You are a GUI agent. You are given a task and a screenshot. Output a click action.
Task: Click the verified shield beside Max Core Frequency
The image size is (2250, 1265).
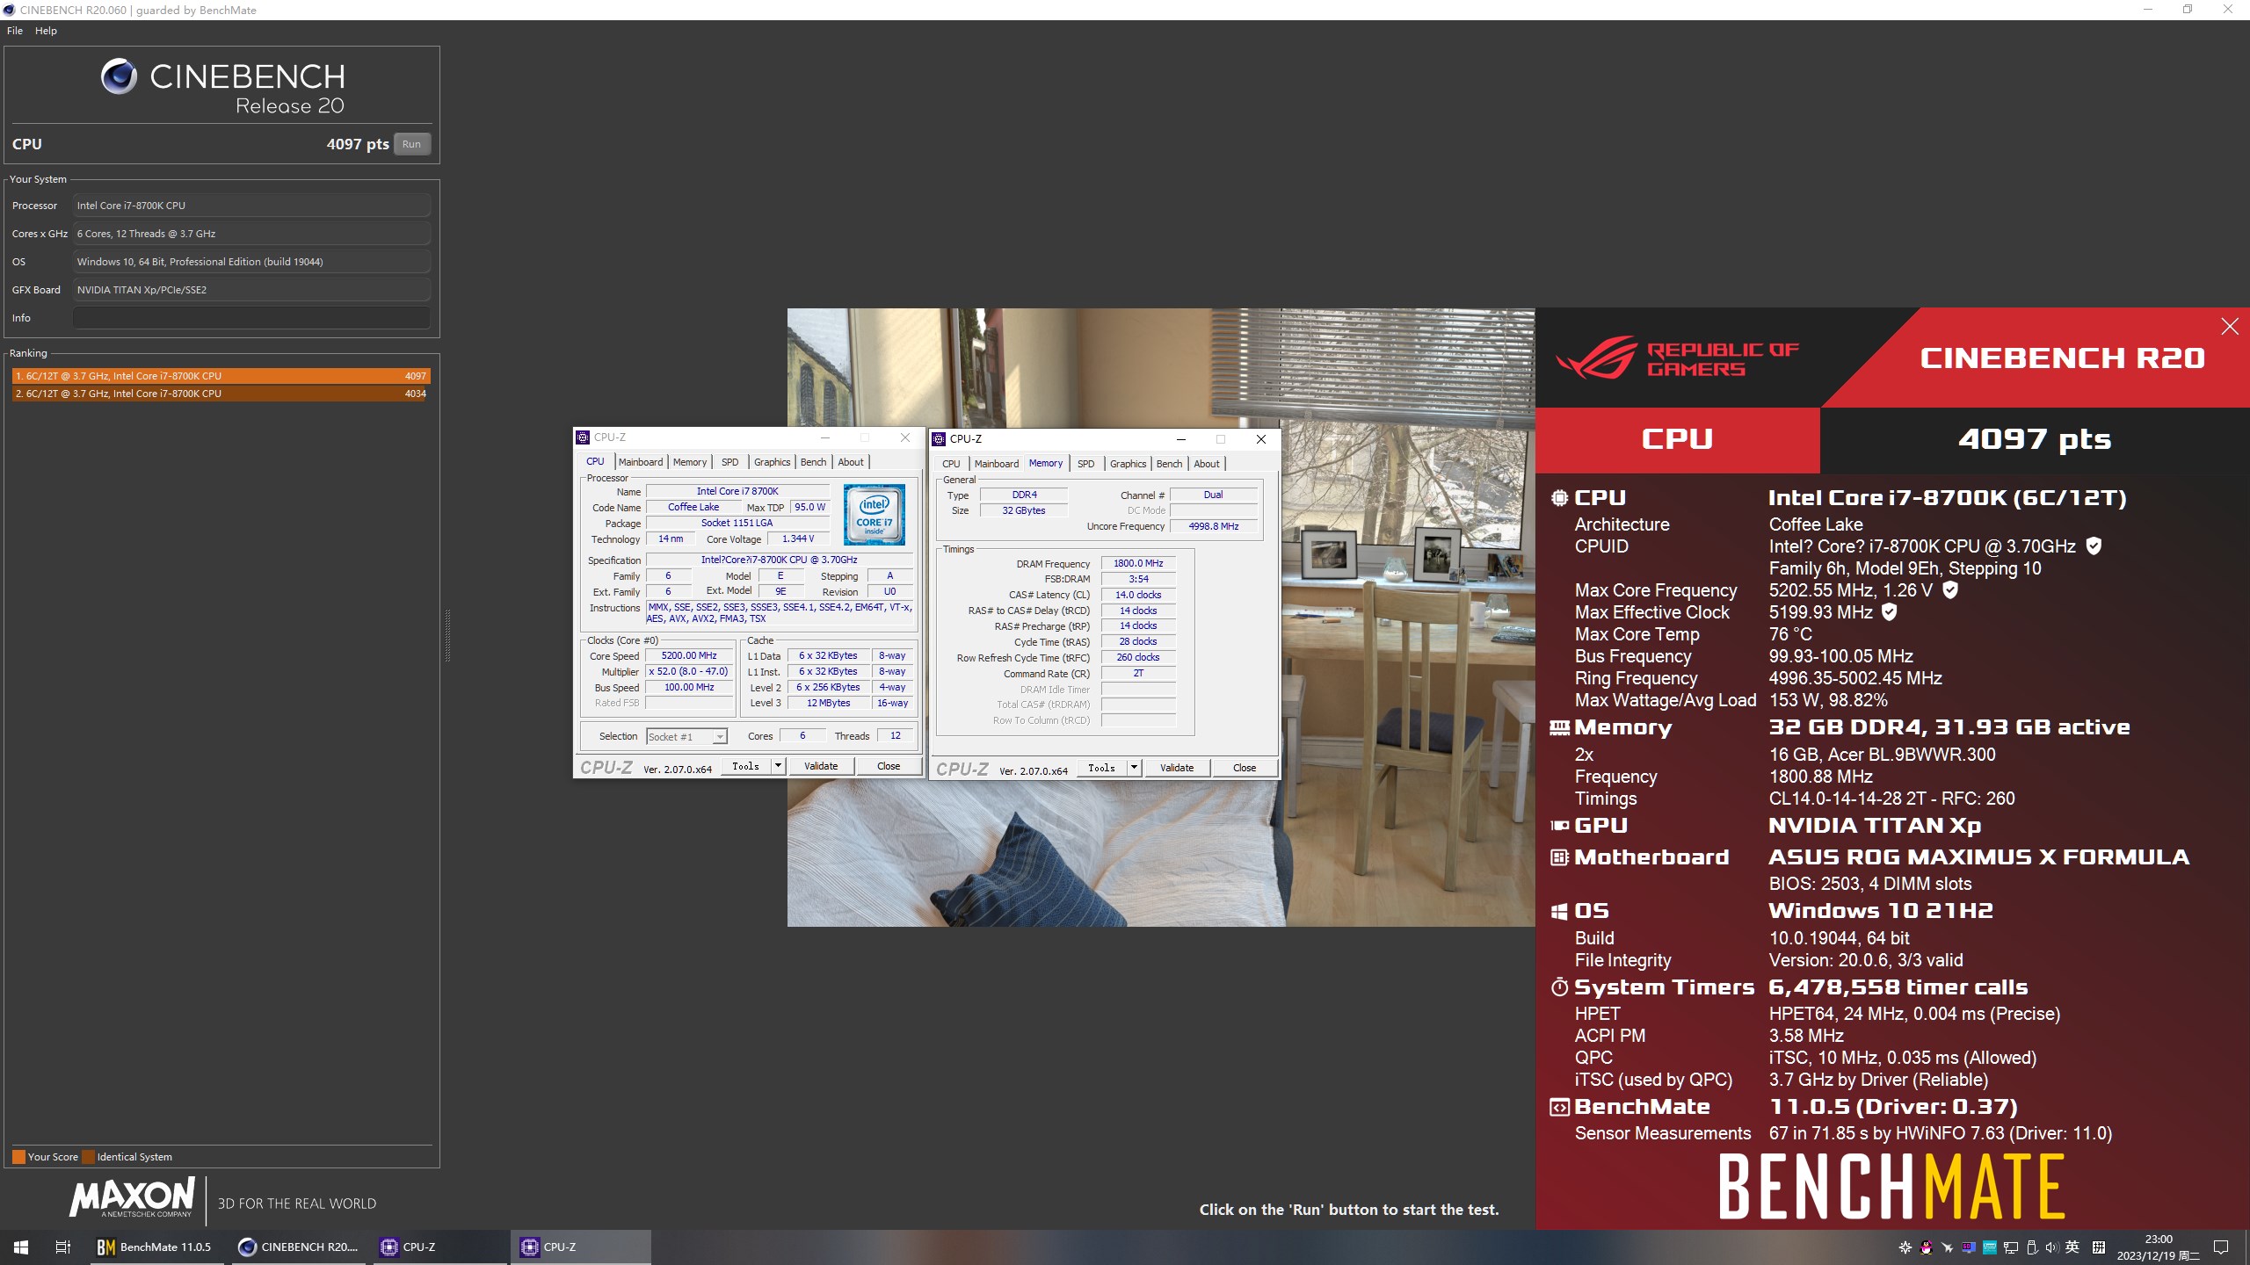click(1950, 589)
